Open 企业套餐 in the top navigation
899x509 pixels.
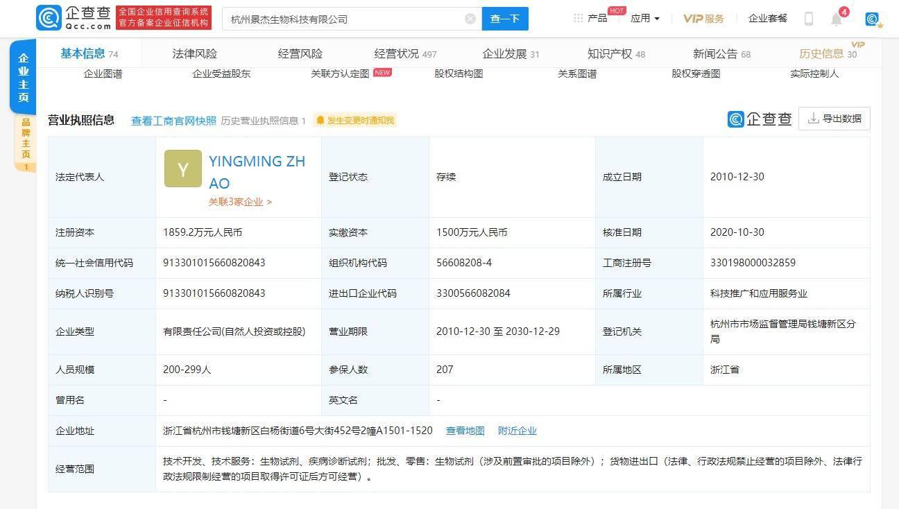pyautogui.click(x=768, y=19)
